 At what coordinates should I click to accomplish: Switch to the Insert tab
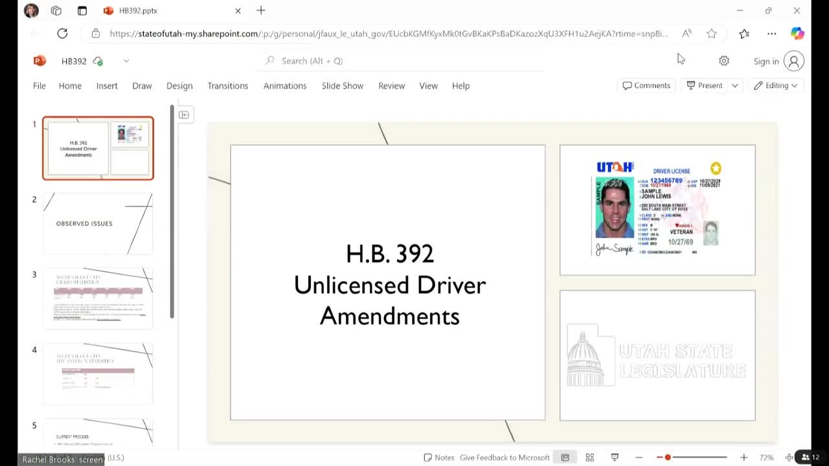(x=107, y=85)
